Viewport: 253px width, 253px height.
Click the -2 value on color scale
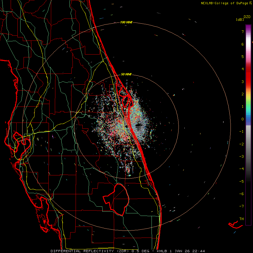coord(241,144)
